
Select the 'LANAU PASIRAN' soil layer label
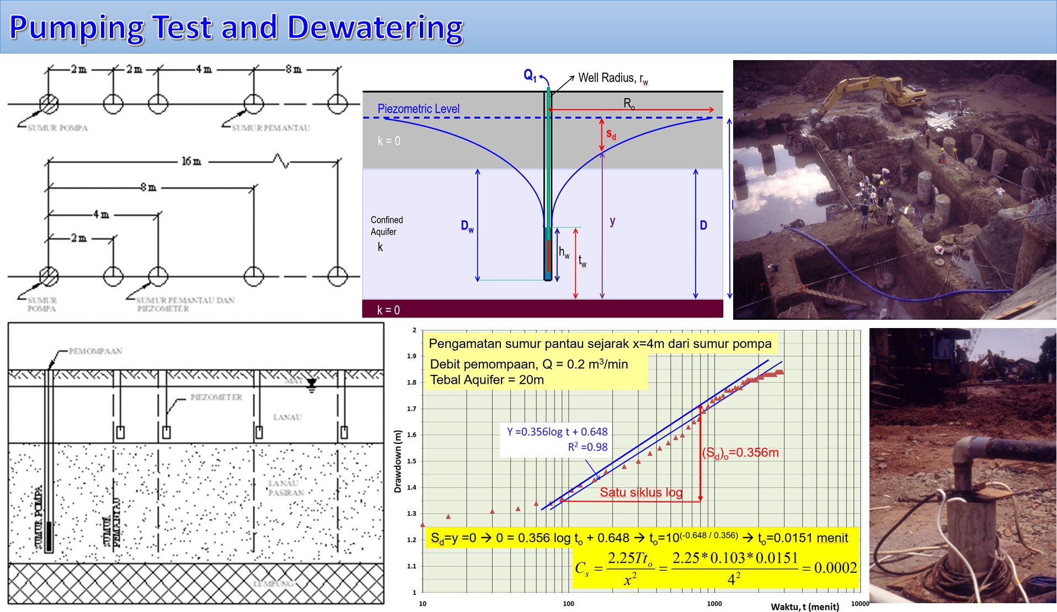286,488
